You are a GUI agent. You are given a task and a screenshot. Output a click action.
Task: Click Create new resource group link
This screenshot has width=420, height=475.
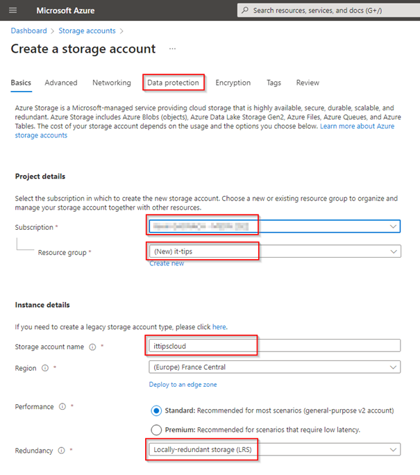coord(167,264)
